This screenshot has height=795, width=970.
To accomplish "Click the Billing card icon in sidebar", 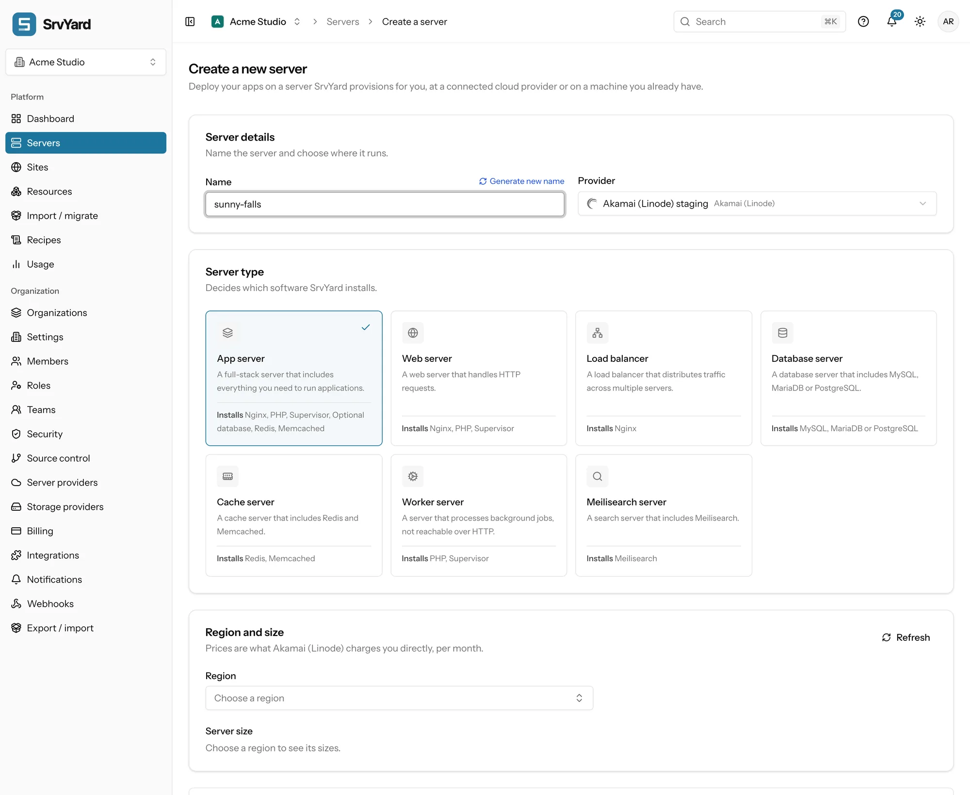I will 16,531.
